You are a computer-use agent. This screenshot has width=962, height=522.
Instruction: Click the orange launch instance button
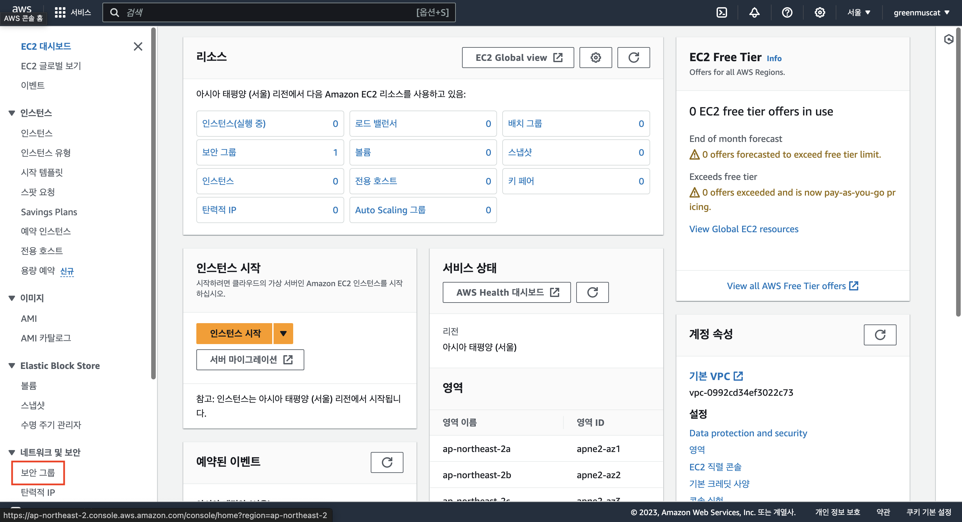coord(235,333)
